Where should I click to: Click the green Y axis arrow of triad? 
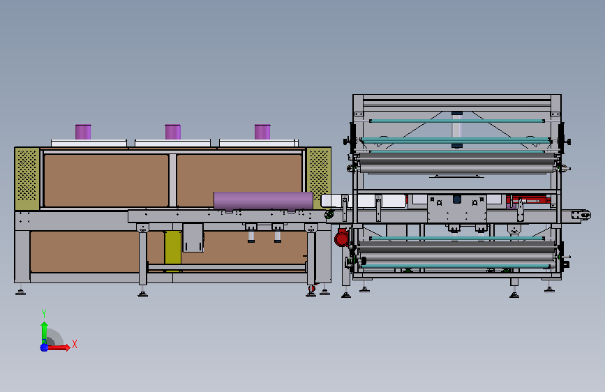tap(45, 333)
